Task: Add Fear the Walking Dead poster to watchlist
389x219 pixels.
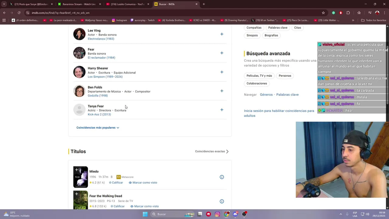Action: [77, 194]
